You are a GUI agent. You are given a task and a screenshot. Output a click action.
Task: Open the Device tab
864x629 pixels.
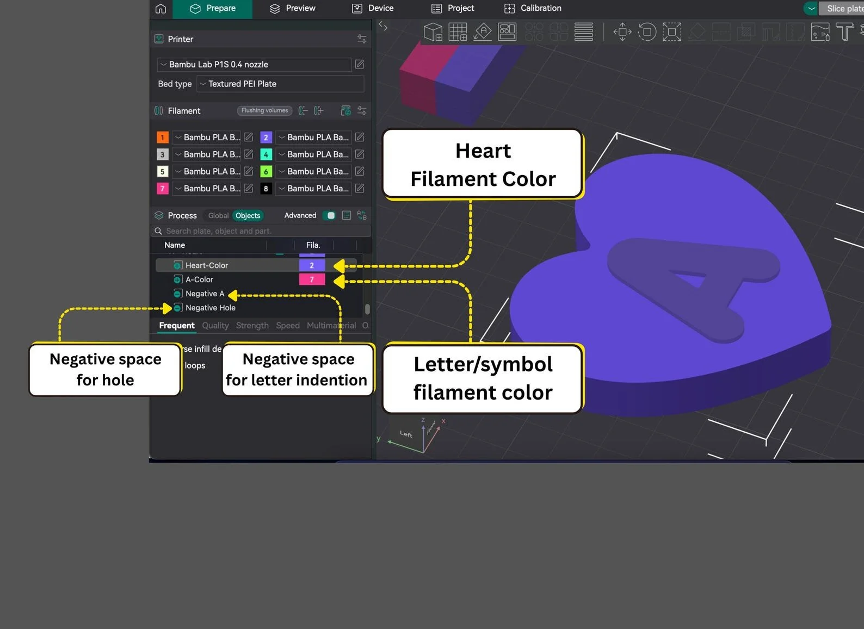[373, 9]
